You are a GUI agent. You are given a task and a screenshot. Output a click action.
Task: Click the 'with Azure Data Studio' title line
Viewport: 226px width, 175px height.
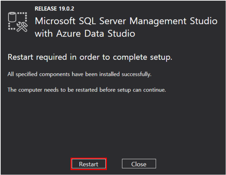85,33
